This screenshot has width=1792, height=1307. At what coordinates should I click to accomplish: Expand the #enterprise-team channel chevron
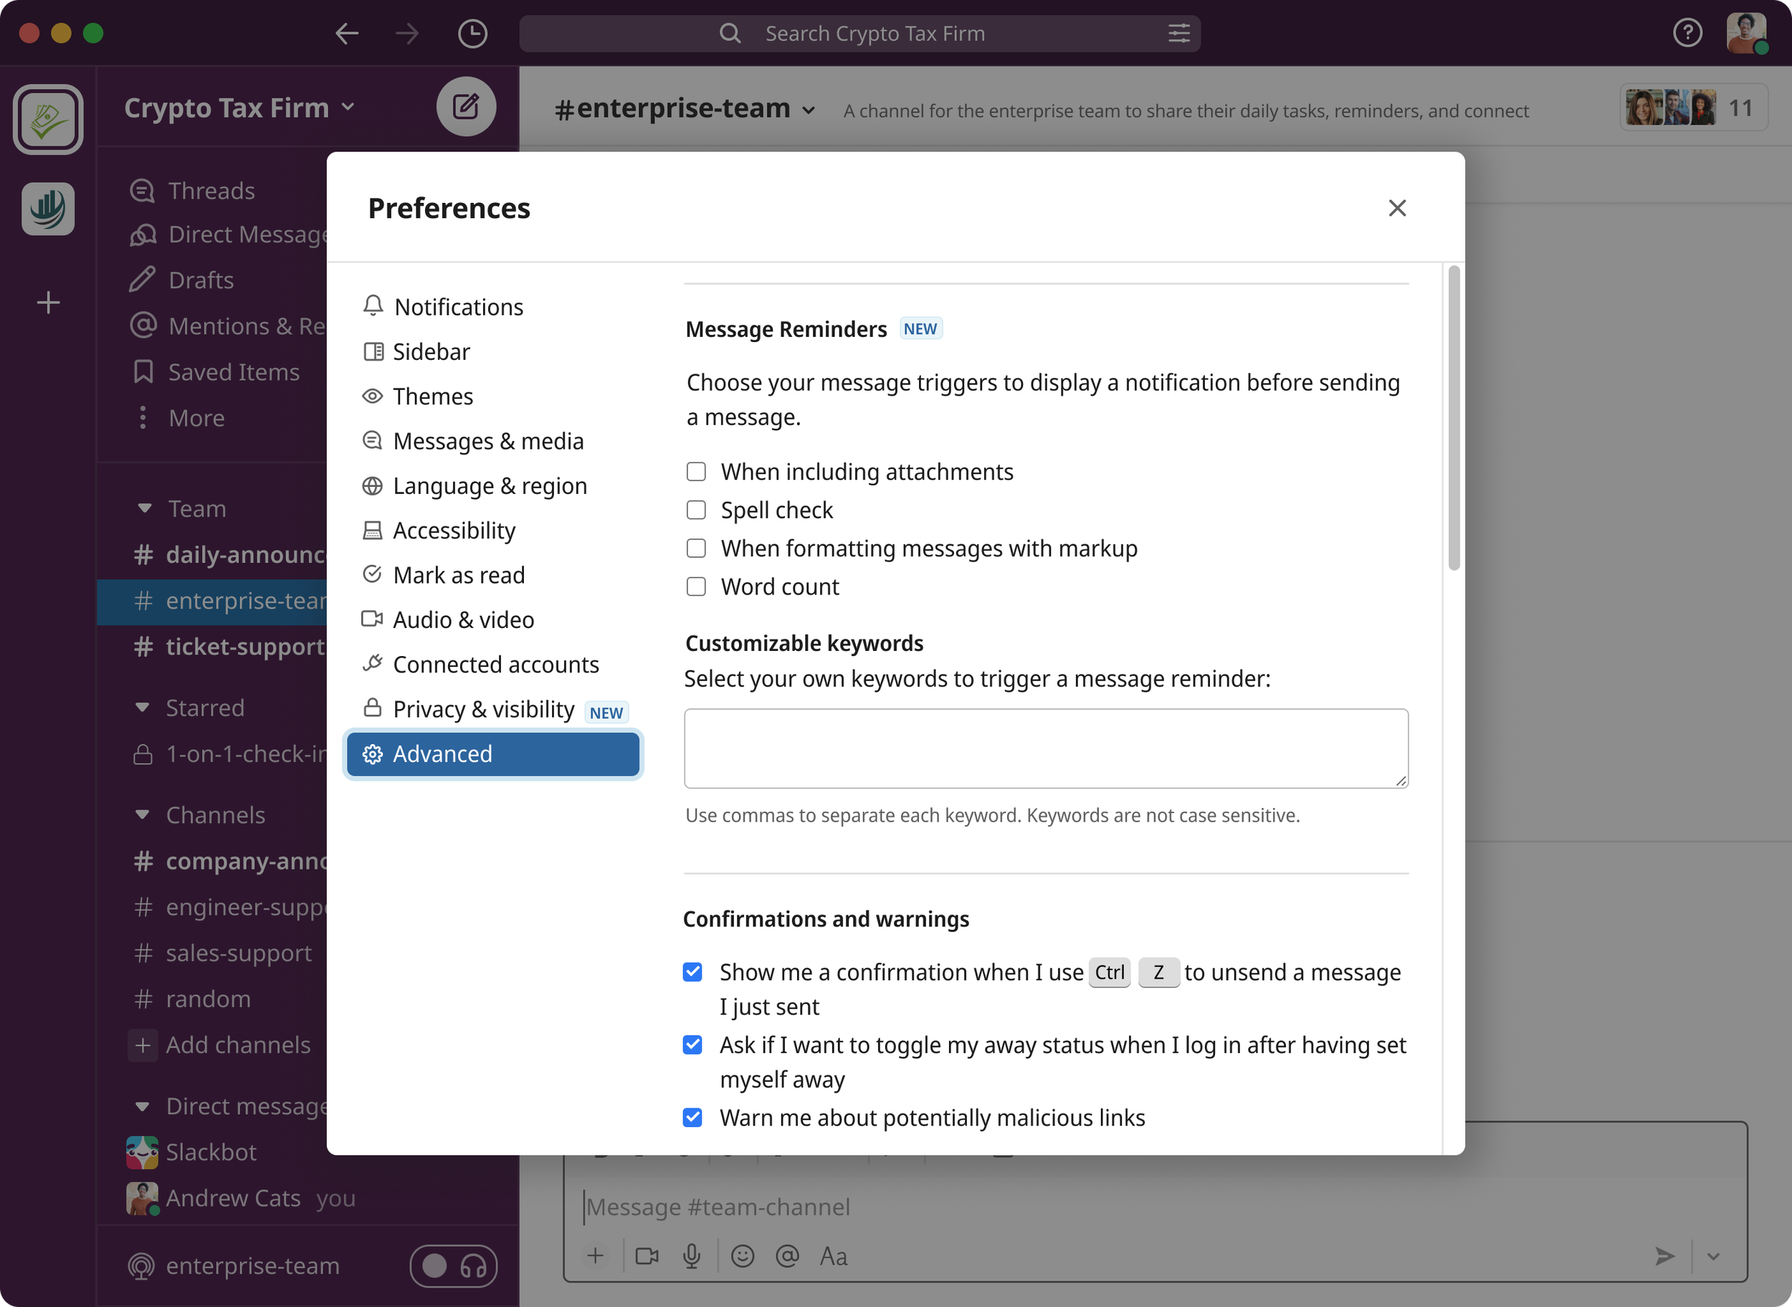[809, 110]
